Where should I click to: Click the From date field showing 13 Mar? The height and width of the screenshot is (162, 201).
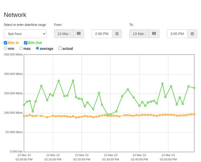[x=64, y=34]
